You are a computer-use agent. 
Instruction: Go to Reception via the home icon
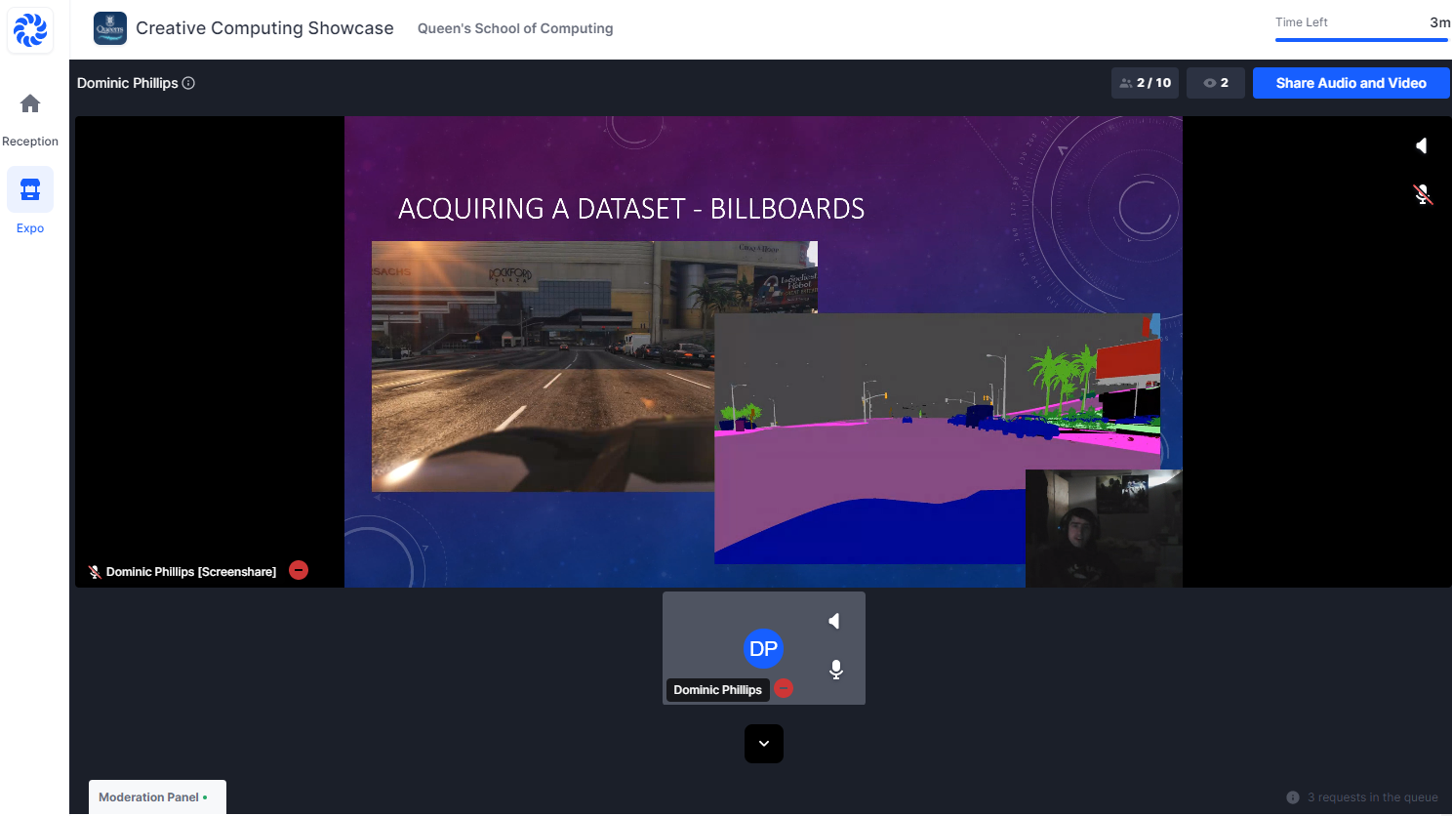[30, 104]
